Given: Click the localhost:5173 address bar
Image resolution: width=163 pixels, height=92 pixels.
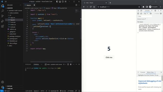Looking at the screenshot, I should [118, 7].
